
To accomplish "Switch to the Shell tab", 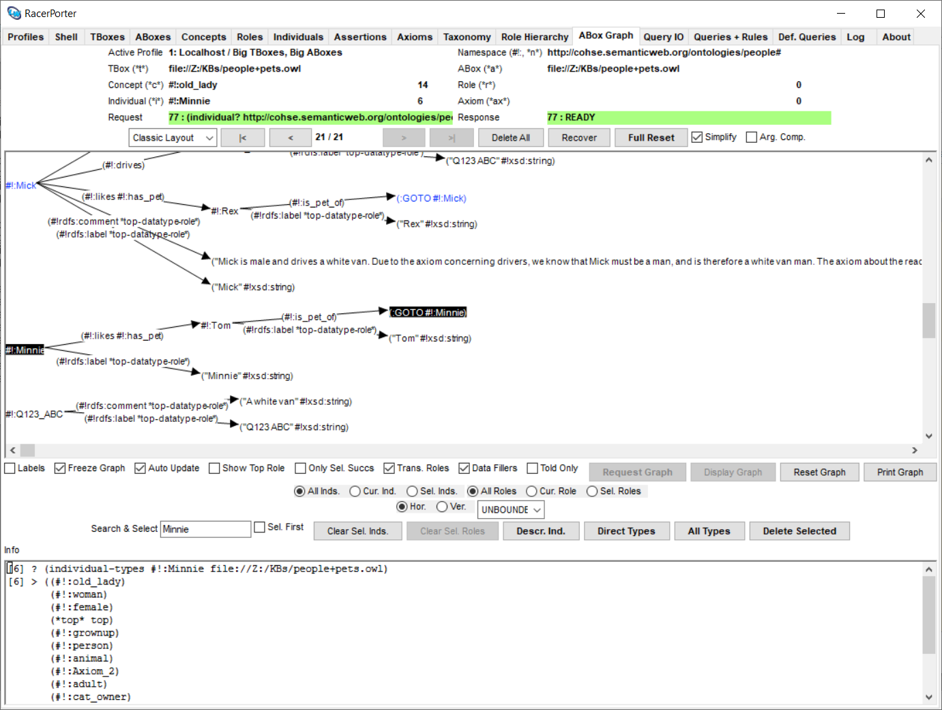I will (x=66, y=37).
